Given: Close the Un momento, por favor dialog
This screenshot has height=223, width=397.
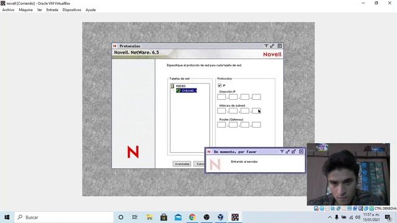Looking at the screenshot, I should point(301,152).
